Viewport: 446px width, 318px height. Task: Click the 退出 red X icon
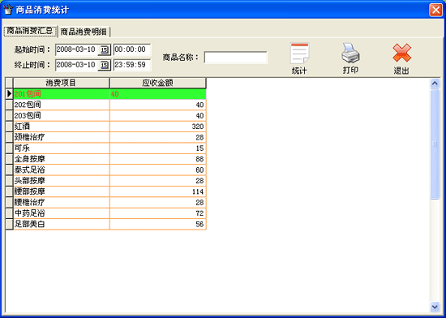coord(401,53)
